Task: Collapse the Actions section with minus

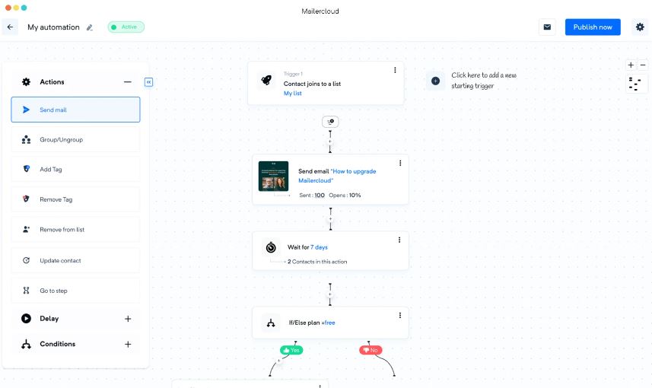Action: click(128, 82)
